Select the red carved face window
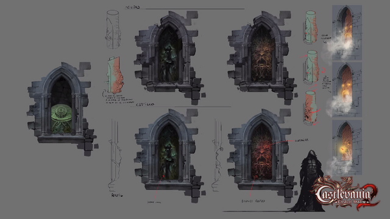The height and width of the screenshot is (219, 390). [263, 155]
